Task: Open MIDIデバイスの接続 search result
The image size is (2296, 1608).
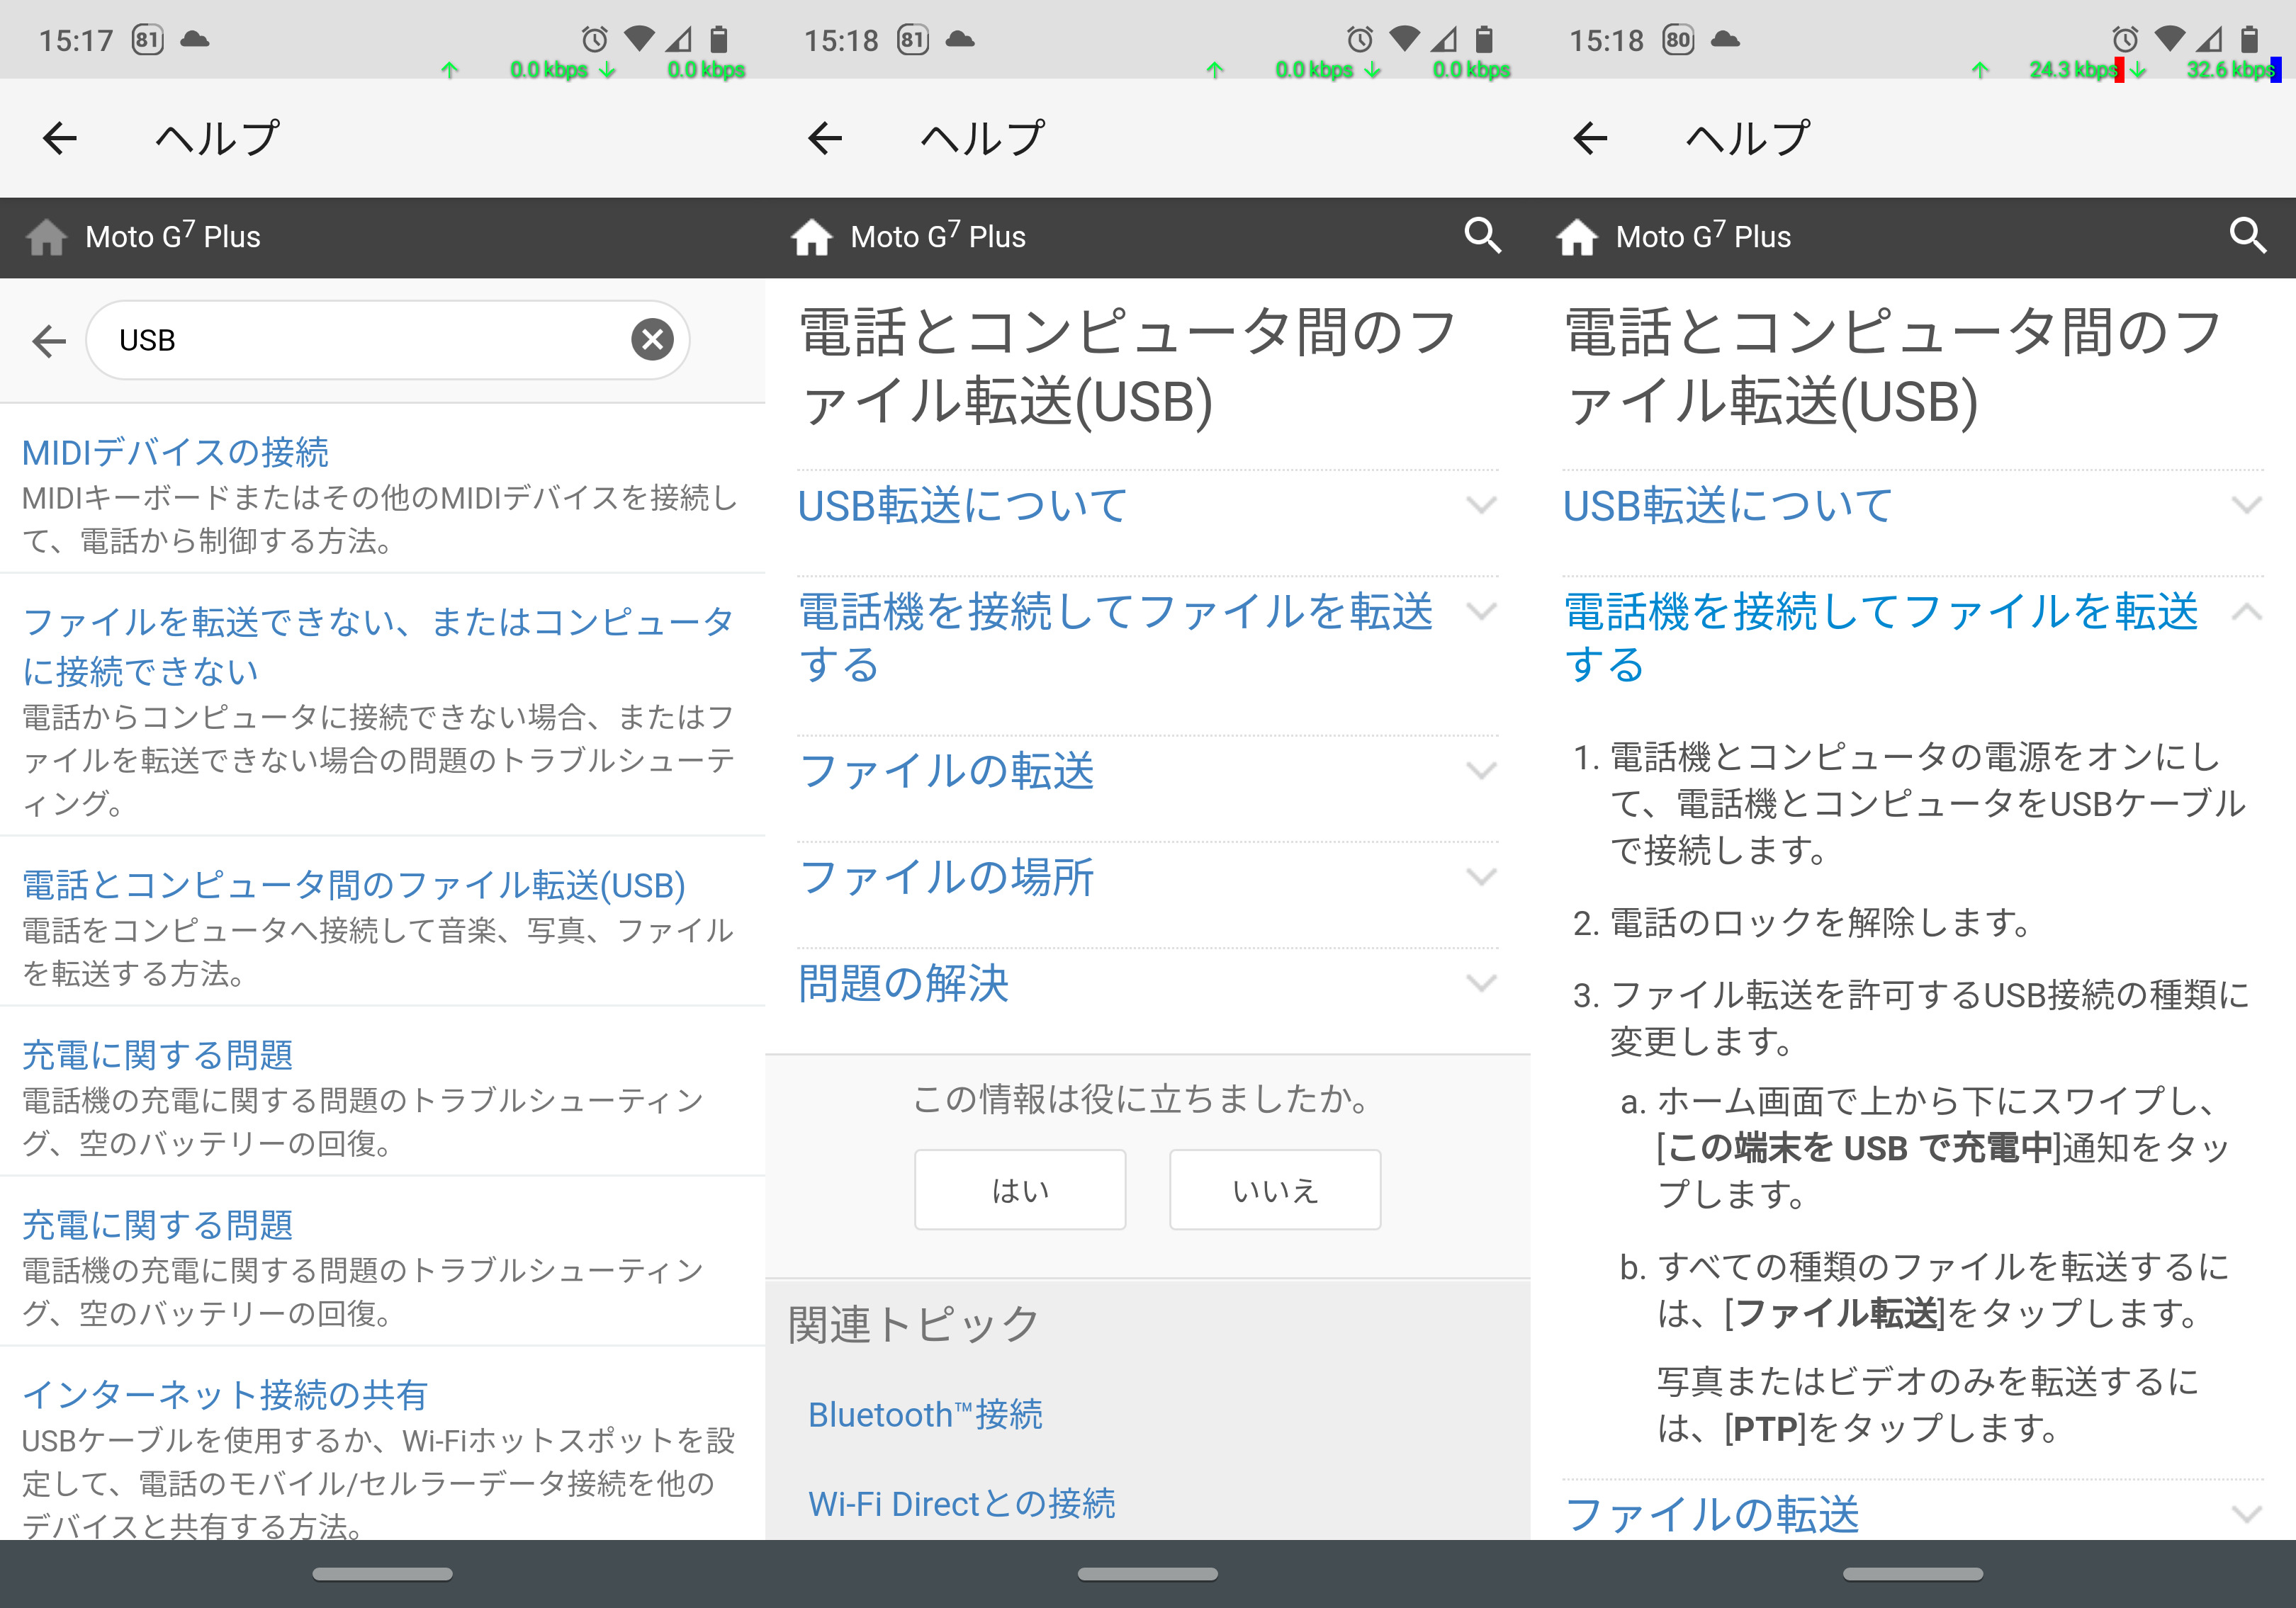Action: click(175, 453)
